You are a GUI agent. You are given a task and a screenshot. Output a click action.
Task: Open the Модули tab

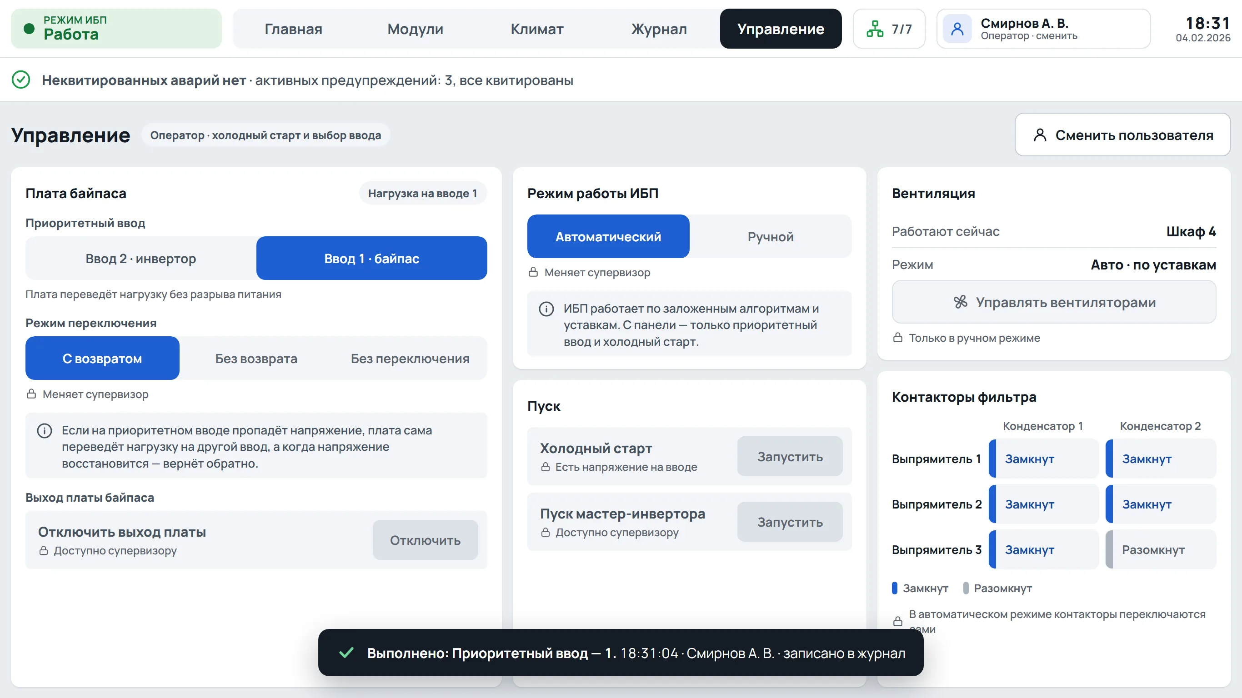click(x=415, y=29)
